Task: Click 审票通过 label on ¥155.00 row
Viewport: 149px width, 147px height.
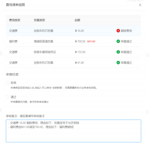Action: coord(126,52)
